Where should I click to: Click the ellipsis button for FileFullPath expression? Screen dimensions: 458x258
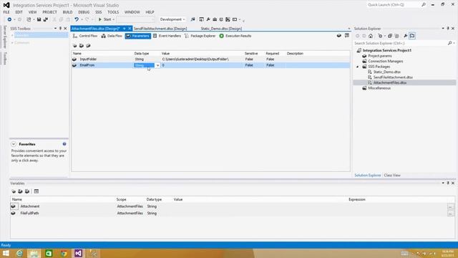click(x=450, y=214)
